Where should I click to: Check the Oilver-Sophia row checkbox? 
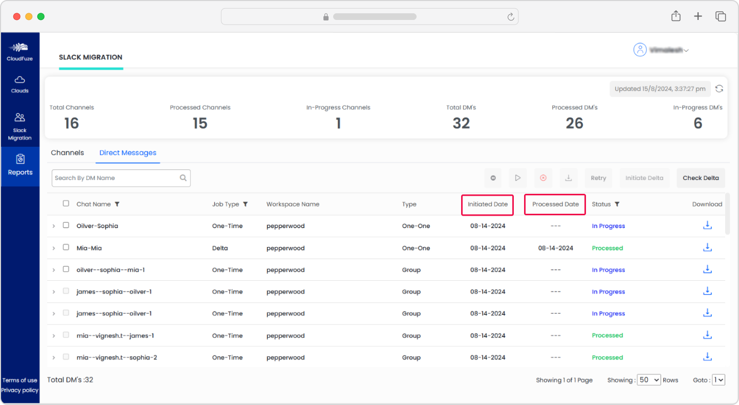[x=66, y=225]
